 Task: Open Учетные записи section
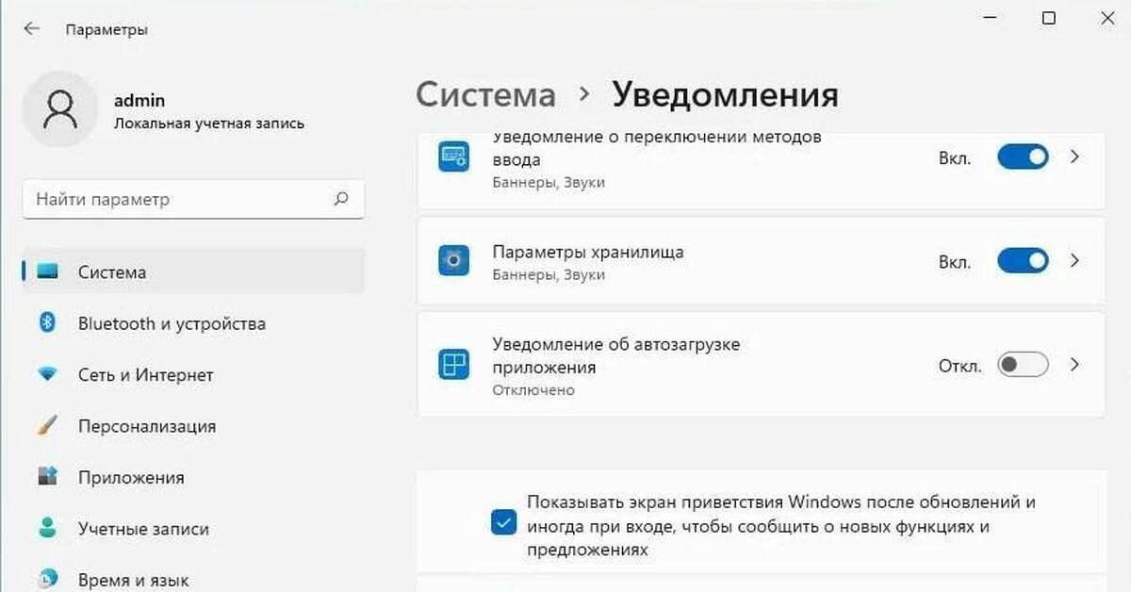[193, 528]
